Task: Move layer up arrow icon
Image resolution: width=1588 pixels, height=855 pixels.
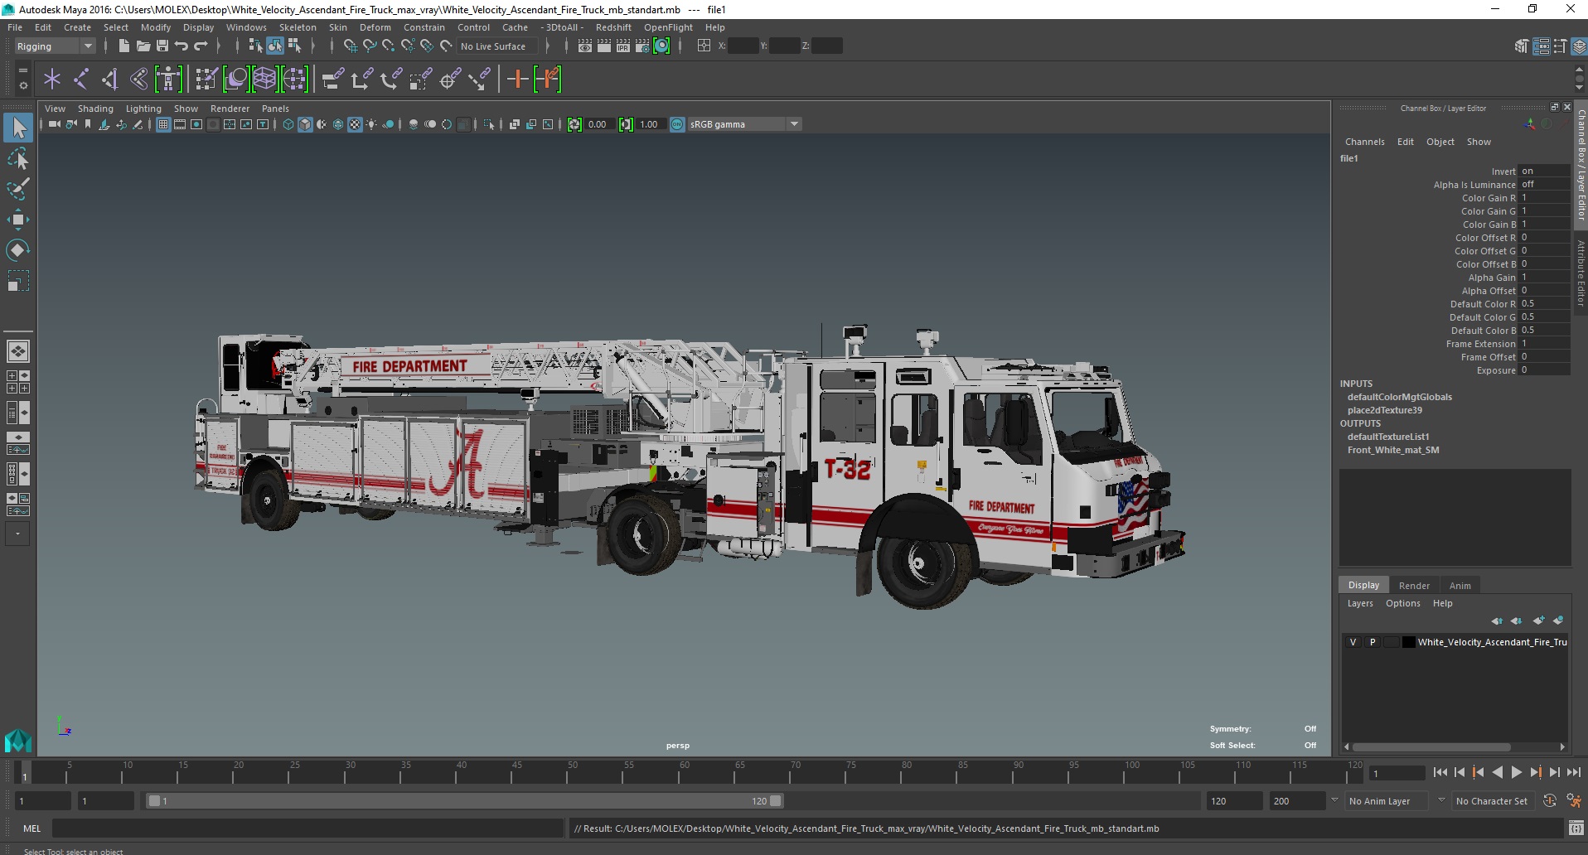Action: (1497, 621)
